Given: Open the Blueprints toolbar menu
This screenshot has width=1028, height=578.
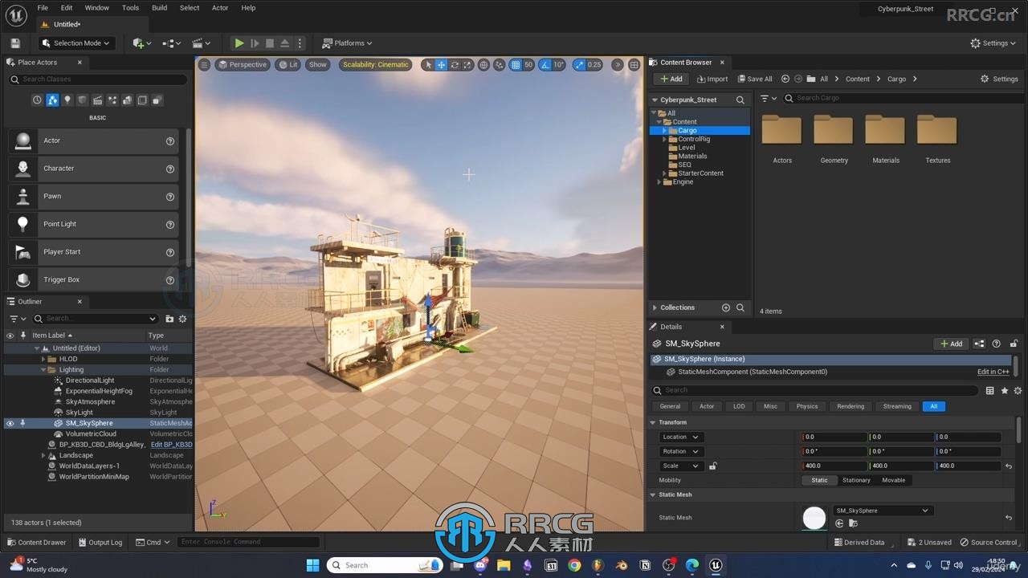Looking at the screenshot, I should [173, 43].
